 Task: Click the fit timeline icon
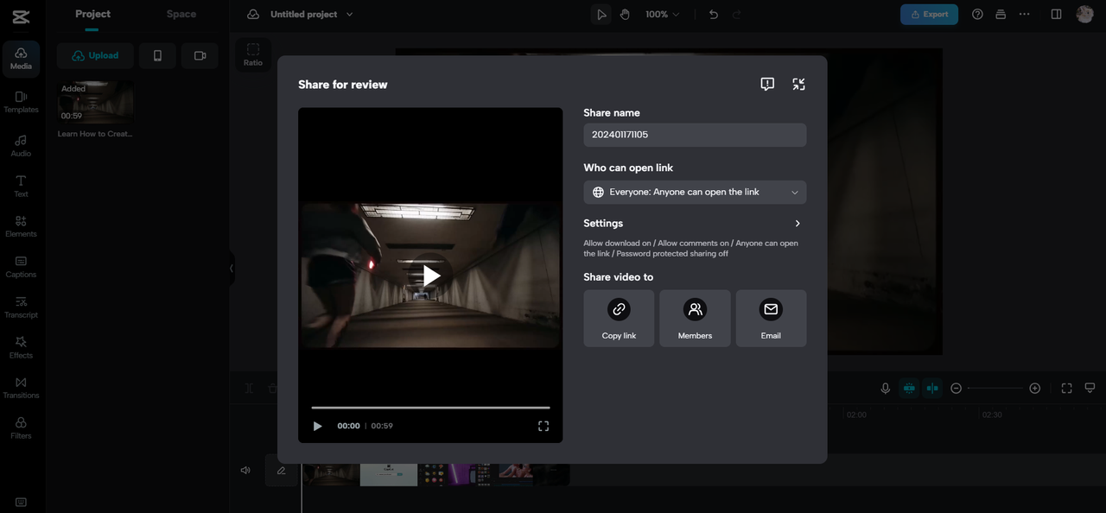[1066, 389]
